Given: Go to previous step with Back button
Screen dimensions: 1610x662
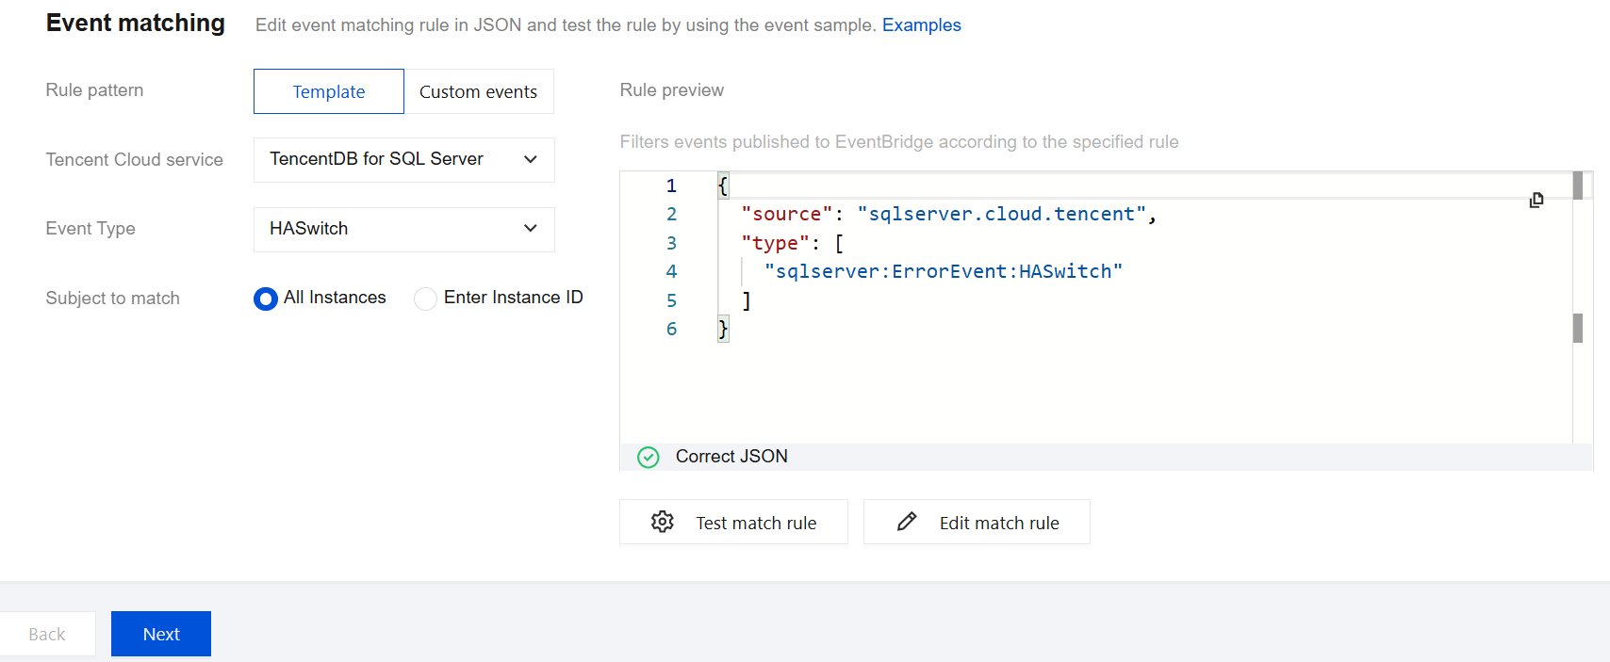Looking at the screenshot, I should tap(47, 634).
